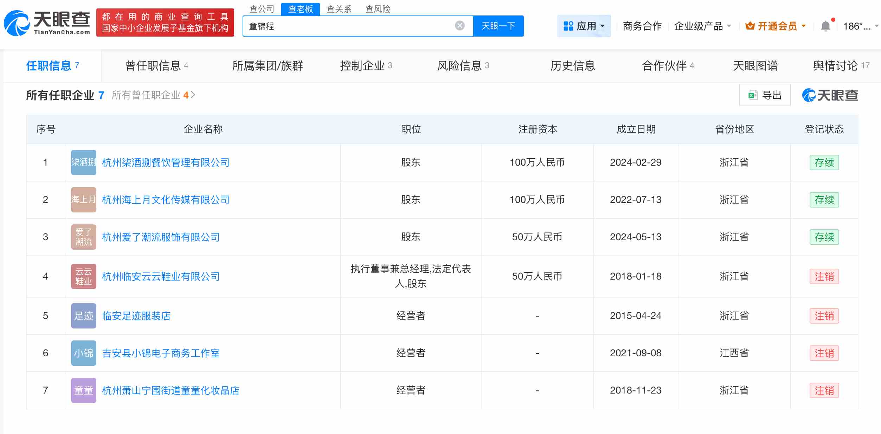881x434 pixels.
Task: Click the 注销 status badge for 临安足迹服装店
Action: click(x=824, y=316)
